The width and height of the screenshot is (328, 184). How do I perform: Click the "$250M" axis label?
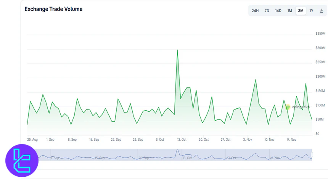pyautogui.click(x=320, y=62)
